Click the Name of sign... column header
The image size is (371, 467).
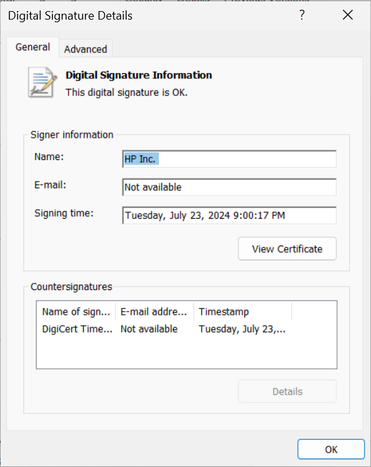pyautogui.click(x=76, y=312)
